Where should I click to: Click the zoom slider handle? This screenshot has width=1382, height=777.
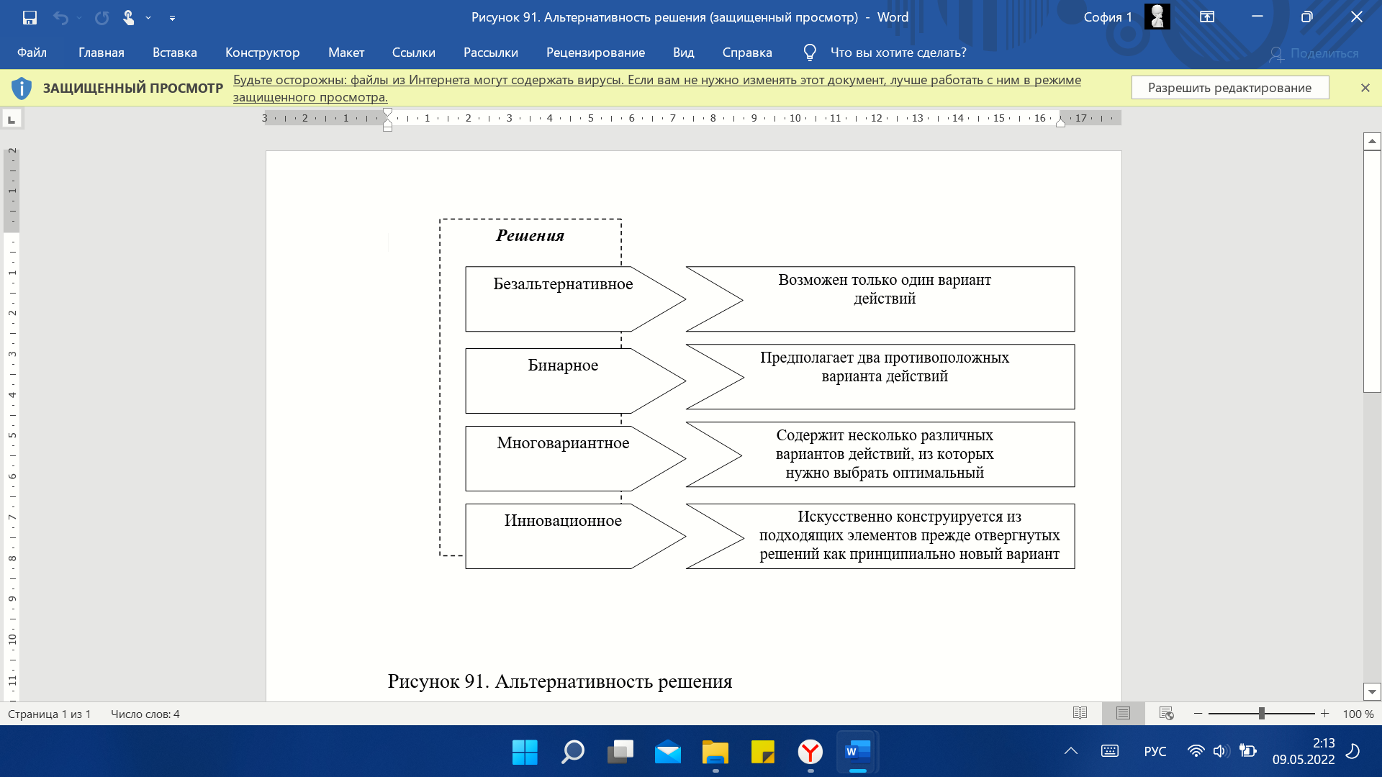pos(1262,714)
